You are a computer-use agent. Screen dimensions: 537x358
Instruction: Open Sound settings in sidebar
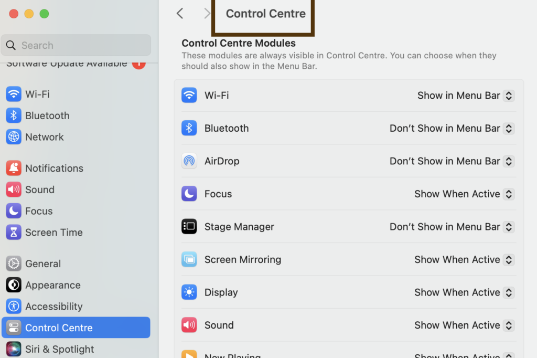[x=39, y=189]
